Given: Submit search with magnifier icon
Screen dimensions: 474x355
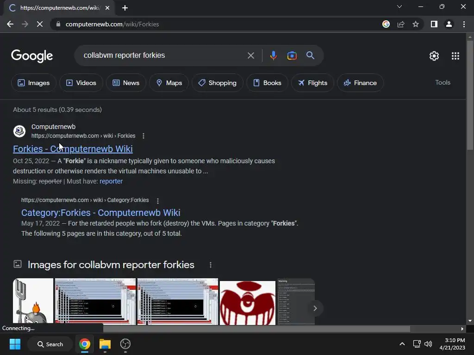Looking at the screenshot, I should tap(310, 55).
